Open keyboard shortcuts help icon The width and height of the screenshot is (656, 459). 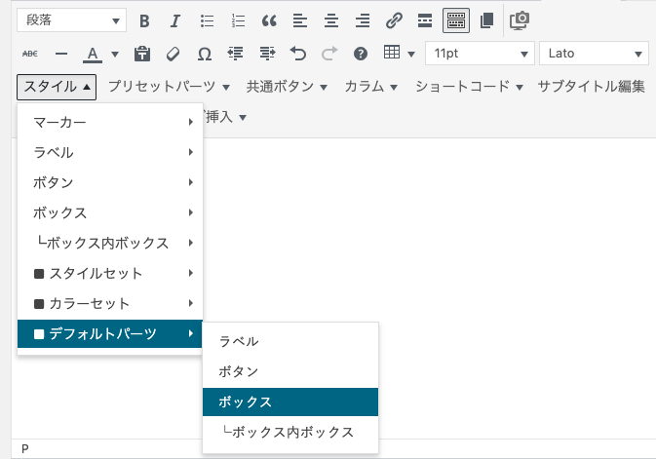coord(361,54)
